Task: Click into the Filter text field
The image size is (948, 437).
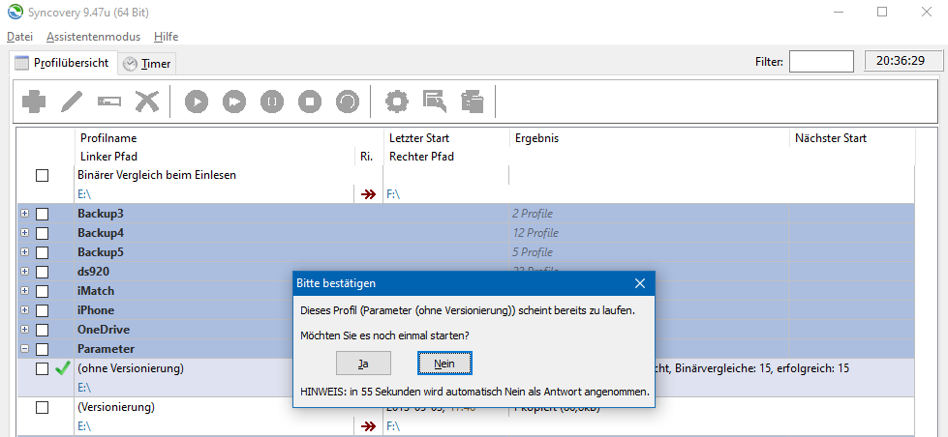Action: (x=820, y=61)
